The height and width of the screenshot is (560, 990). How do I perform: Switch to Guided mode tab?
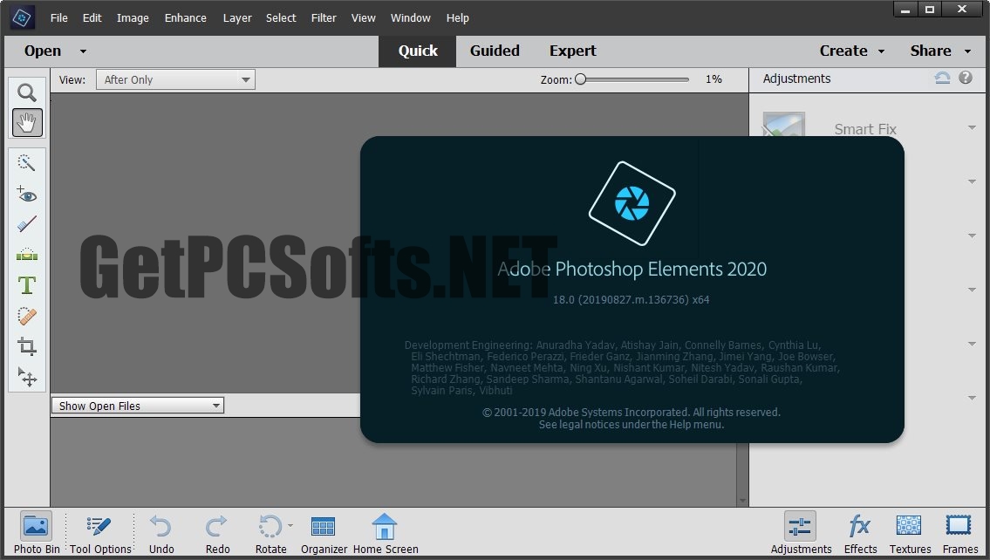[495, 51]
